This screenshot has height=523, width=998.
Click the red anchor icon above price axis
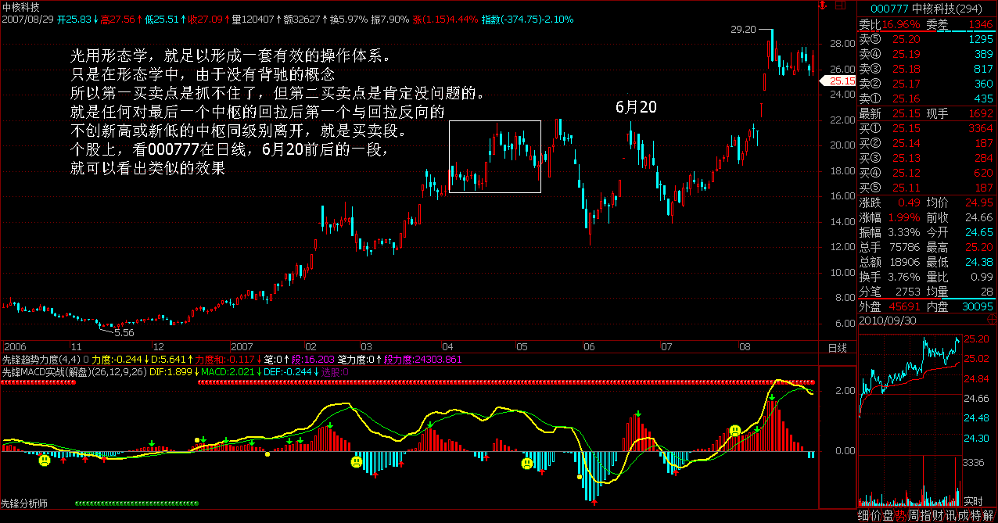coord(823,5)
